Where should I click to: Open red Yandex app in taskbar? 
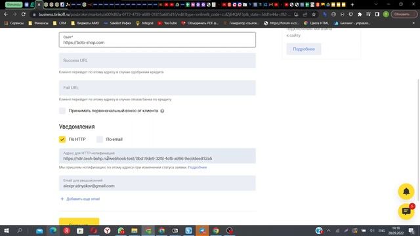[67, 231]
